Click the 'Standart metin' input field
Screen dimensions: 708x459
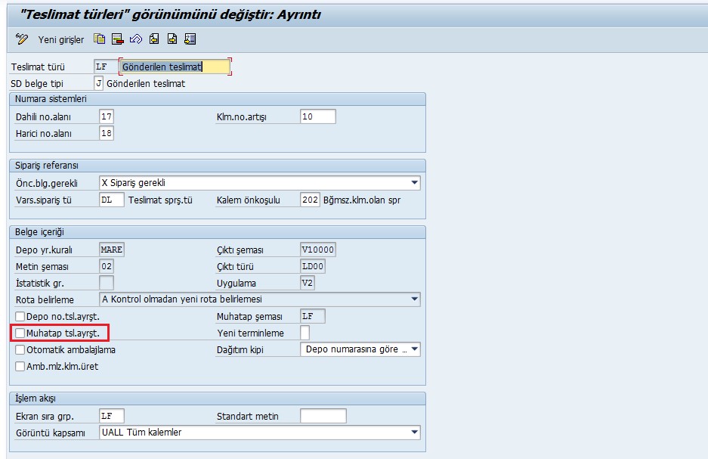[323, 416]
